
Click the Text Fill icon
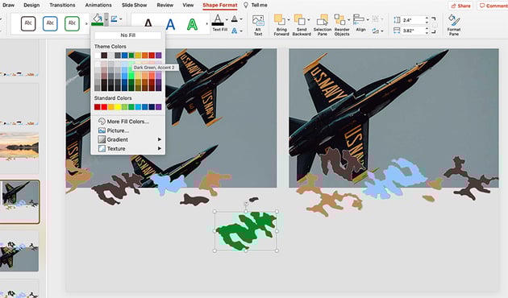[218, 20]
